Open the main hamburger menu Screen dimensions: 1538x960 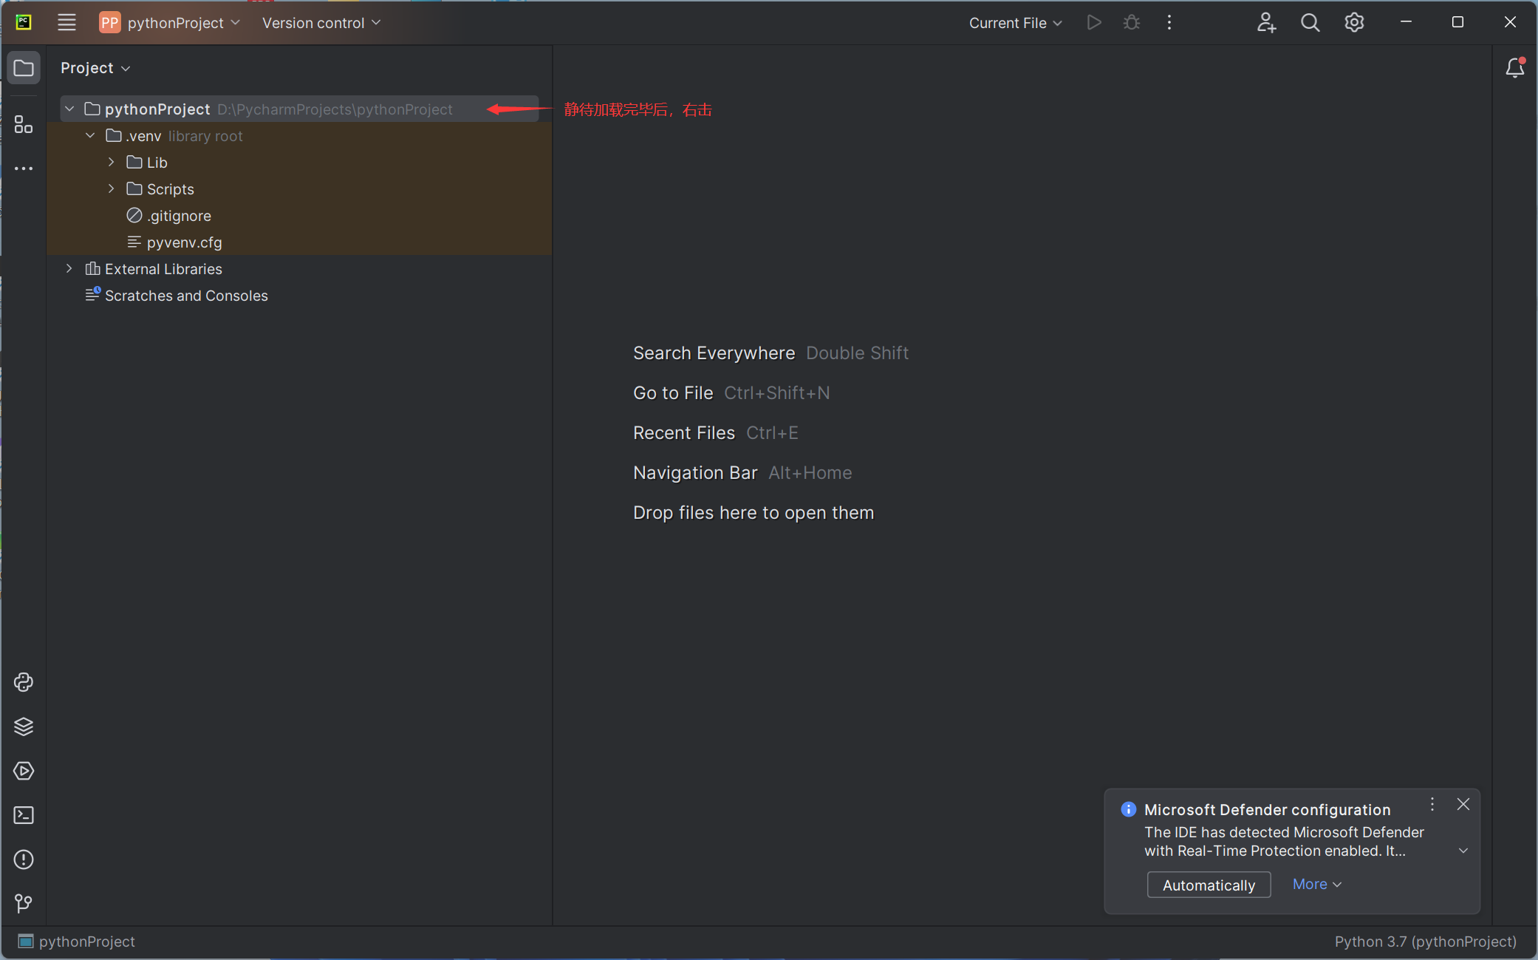point(66,23)
